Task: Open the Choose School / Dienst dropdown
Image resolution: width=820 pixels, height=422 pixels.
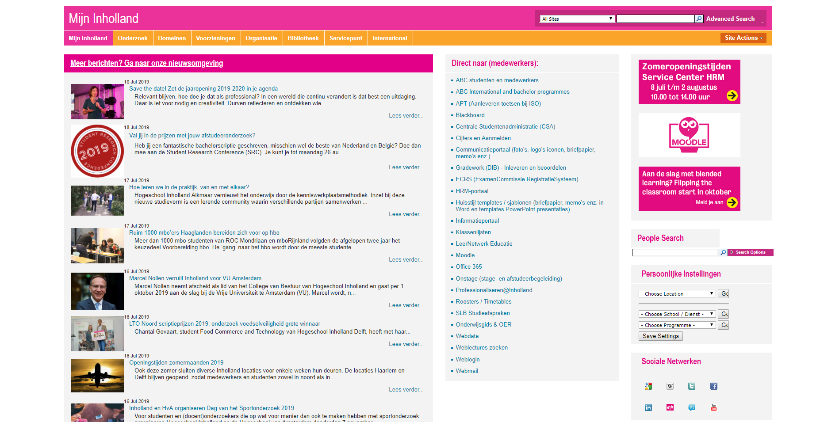Action: pyautogui.click(x=677, y=314)
